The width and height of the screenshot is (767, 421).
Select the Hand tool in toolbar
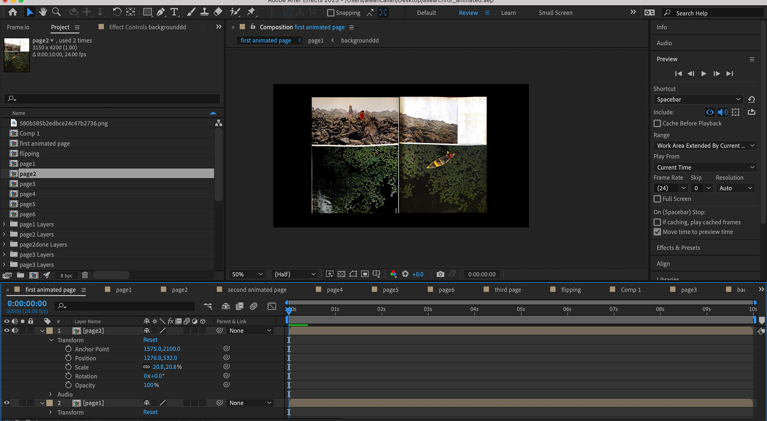point(43,12)
